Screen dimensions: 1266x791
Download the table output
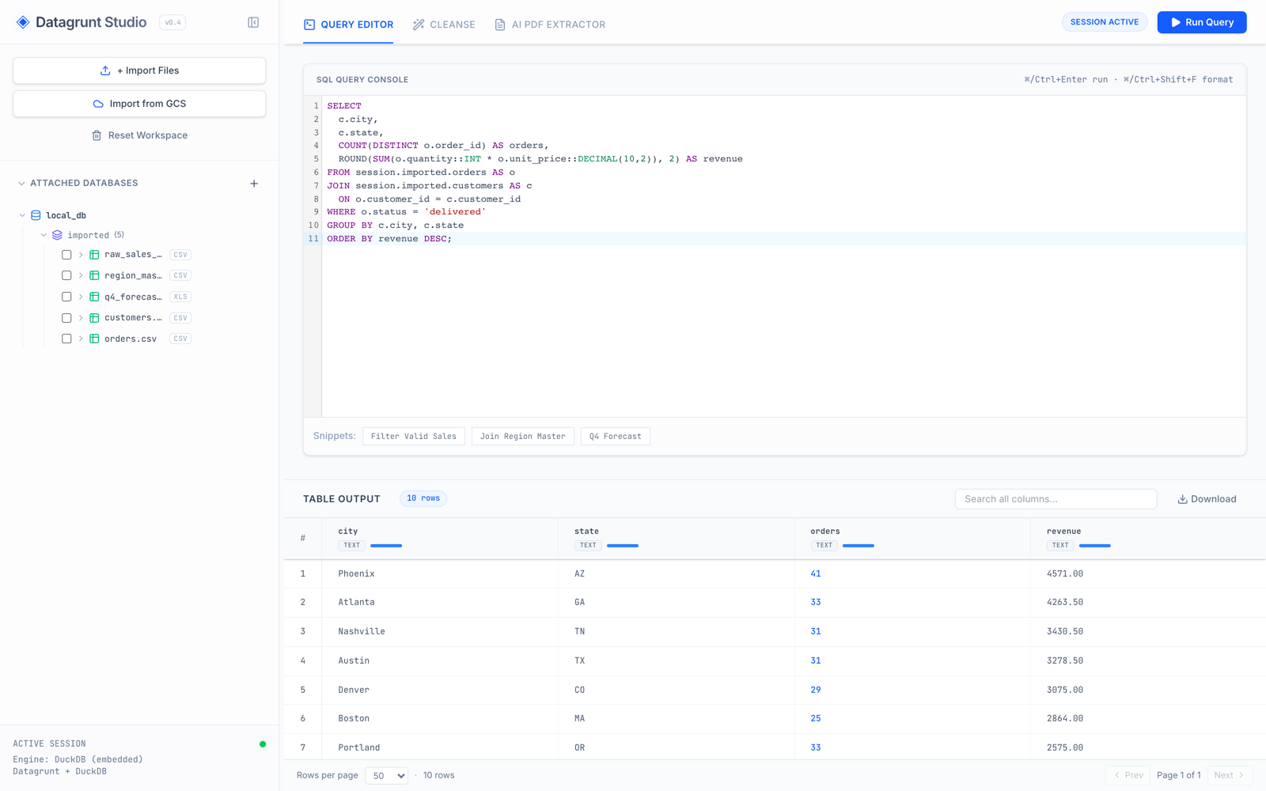(1207, 499)
